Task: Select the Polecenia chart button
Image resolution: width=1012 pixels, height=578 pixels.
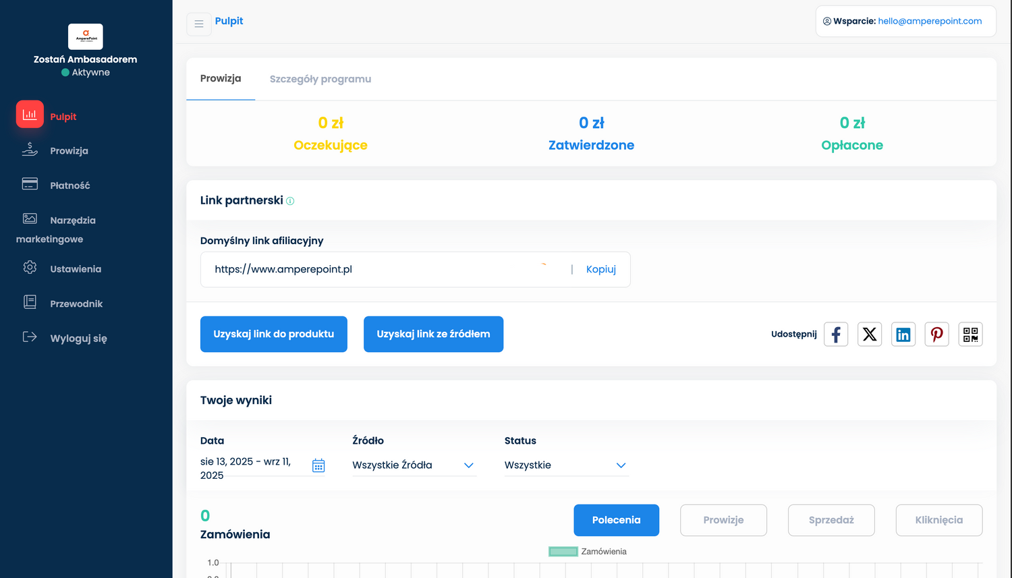Action: [x=617, y=520]
